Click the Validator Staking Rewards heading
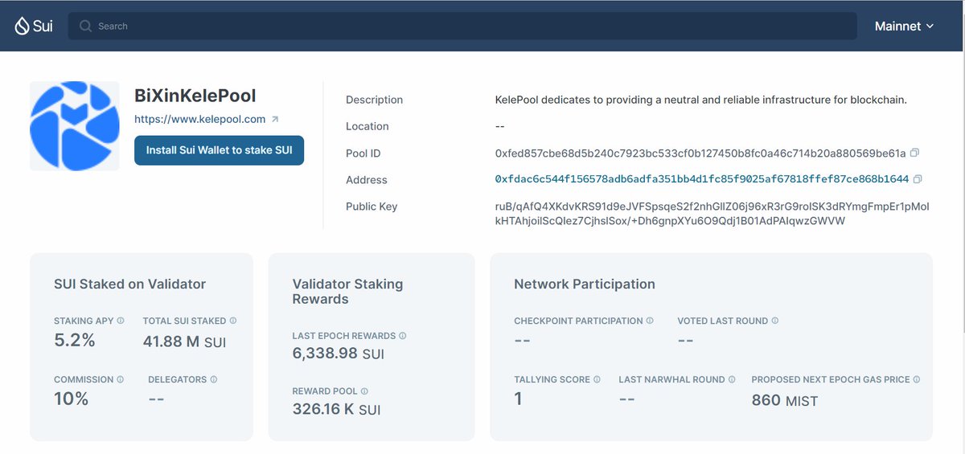965x454 pixels. 347,292
